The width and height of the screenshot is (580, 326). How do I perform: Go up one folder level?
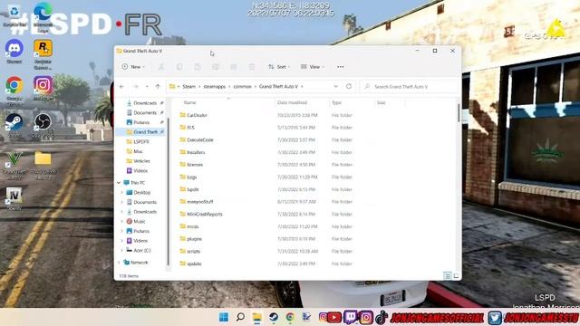(x=158, y=87)
